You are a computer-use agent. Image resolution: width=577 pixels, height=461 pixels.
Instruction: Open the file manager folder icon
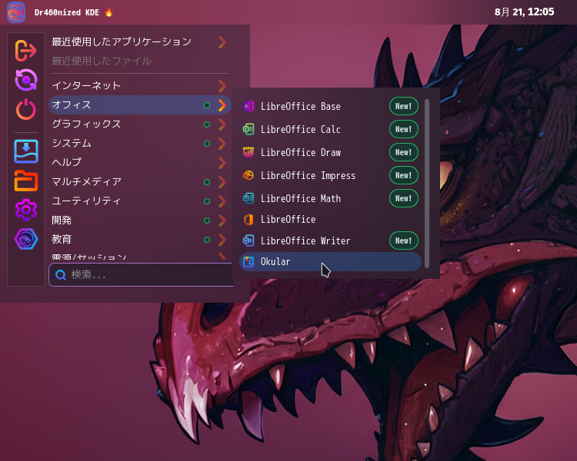25,181
